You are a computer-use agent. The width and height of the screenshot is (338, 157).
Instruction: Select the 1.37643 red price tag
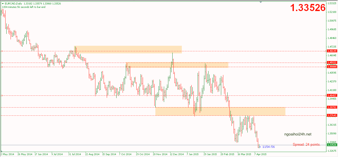tap(332, 115)
